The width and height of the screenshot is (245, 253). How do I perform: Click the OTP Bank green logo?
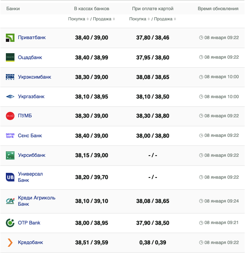tap(10, 223)
